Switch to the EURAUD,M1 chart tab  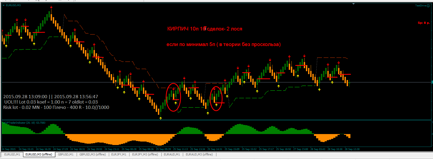pyautogui.click(x=172, y=154)
